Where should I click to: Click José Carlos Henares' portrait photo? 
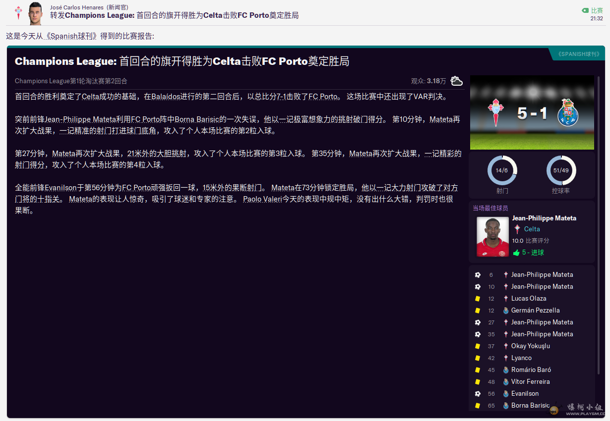[36, 13]
